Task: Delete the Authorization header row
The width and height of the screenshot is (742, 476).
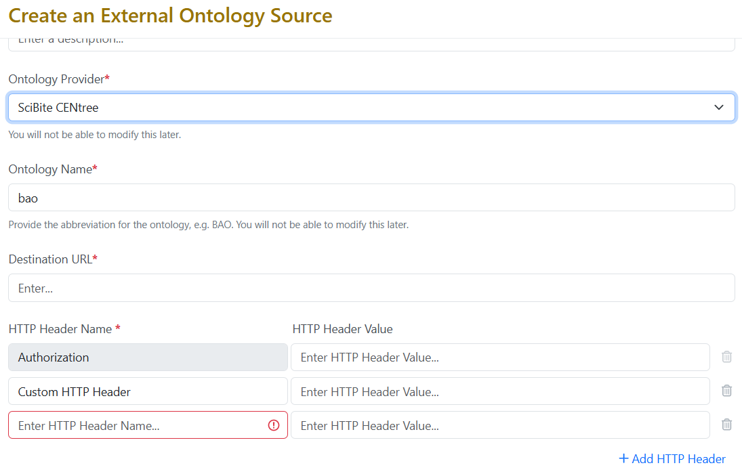Action: 727,357
